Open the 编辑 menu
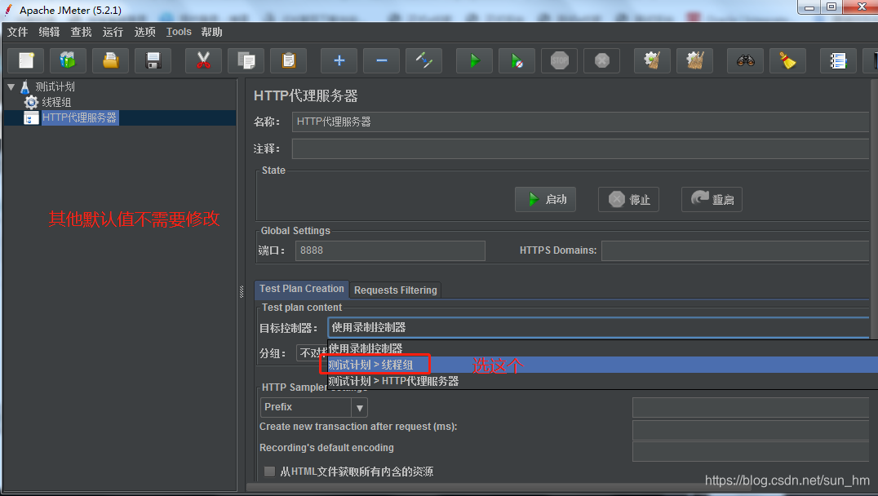This screenshot has width=878, height=496. point(49,32)
